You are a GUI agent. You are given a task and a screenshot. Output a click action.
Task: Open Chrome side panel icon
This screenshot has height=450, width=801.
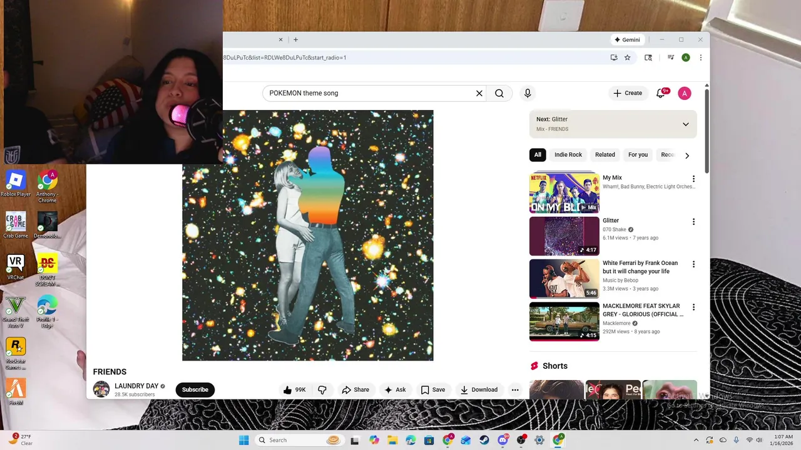point(648,57)
